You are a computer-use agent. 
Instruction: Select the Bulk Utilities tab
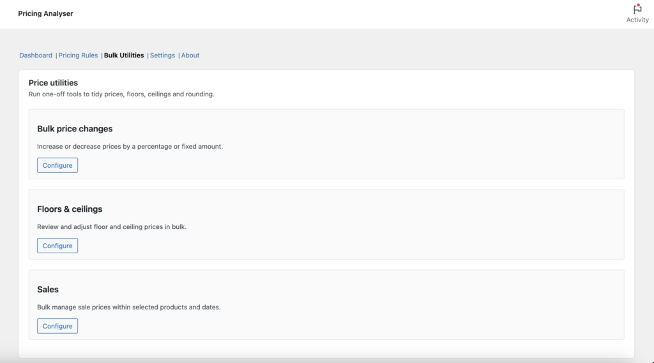tap(124, 56)
